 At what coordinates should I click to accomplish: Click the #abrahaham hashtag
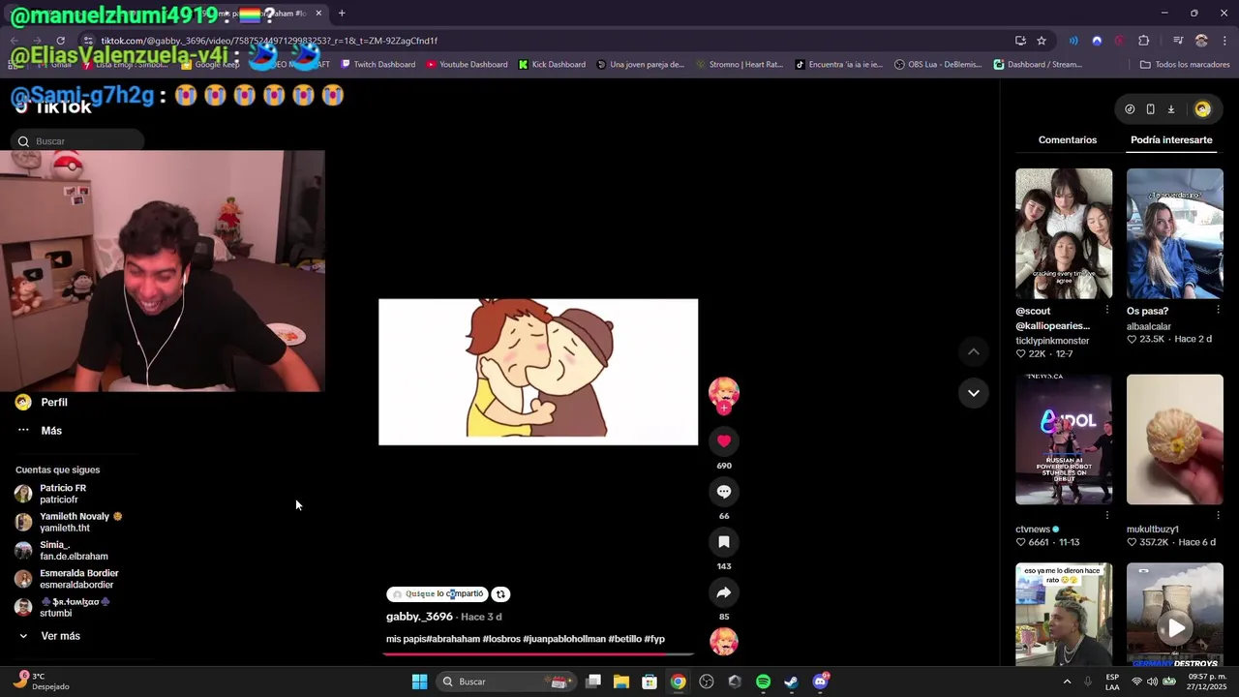pos(453,639)
